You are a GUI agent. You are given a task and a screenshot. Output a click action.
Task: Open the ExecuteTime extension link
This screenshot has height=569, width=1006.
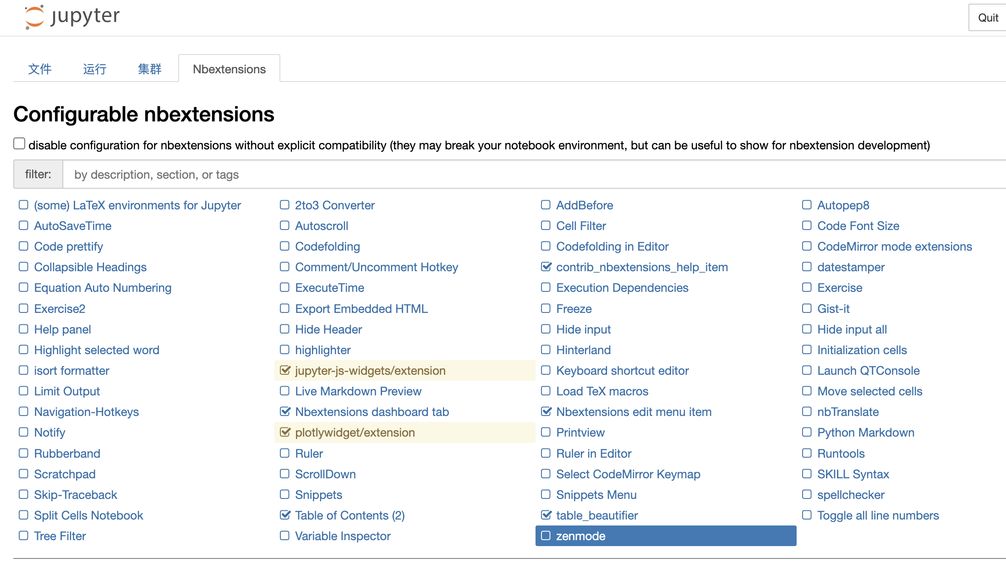[329, 288]
